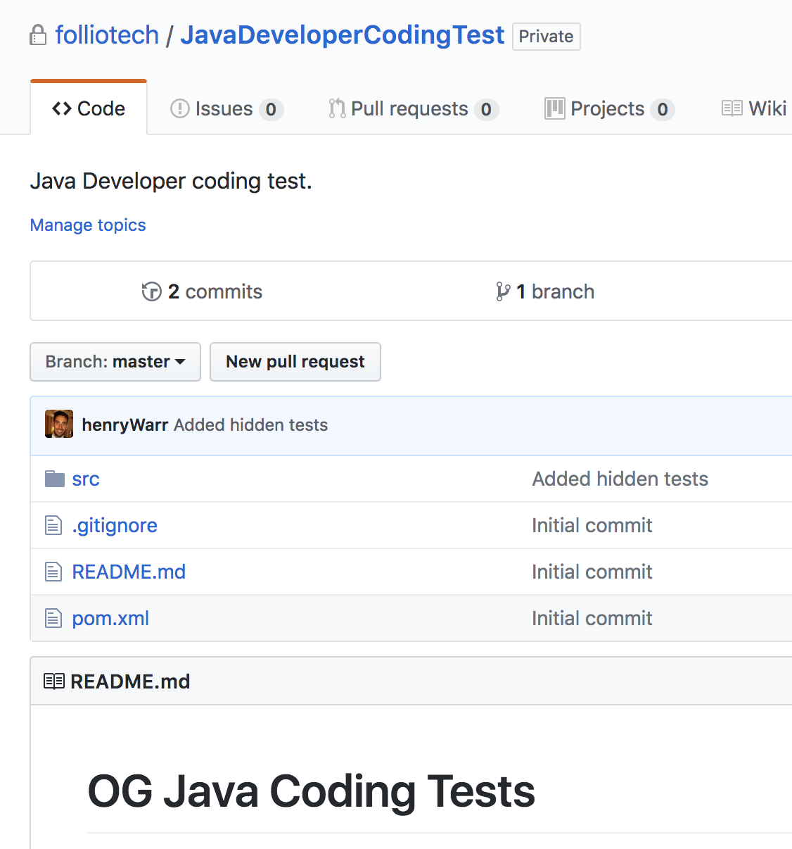Click the folliotech owner link
This screenshot has width=792, height=849.
[x=106, y=34]
